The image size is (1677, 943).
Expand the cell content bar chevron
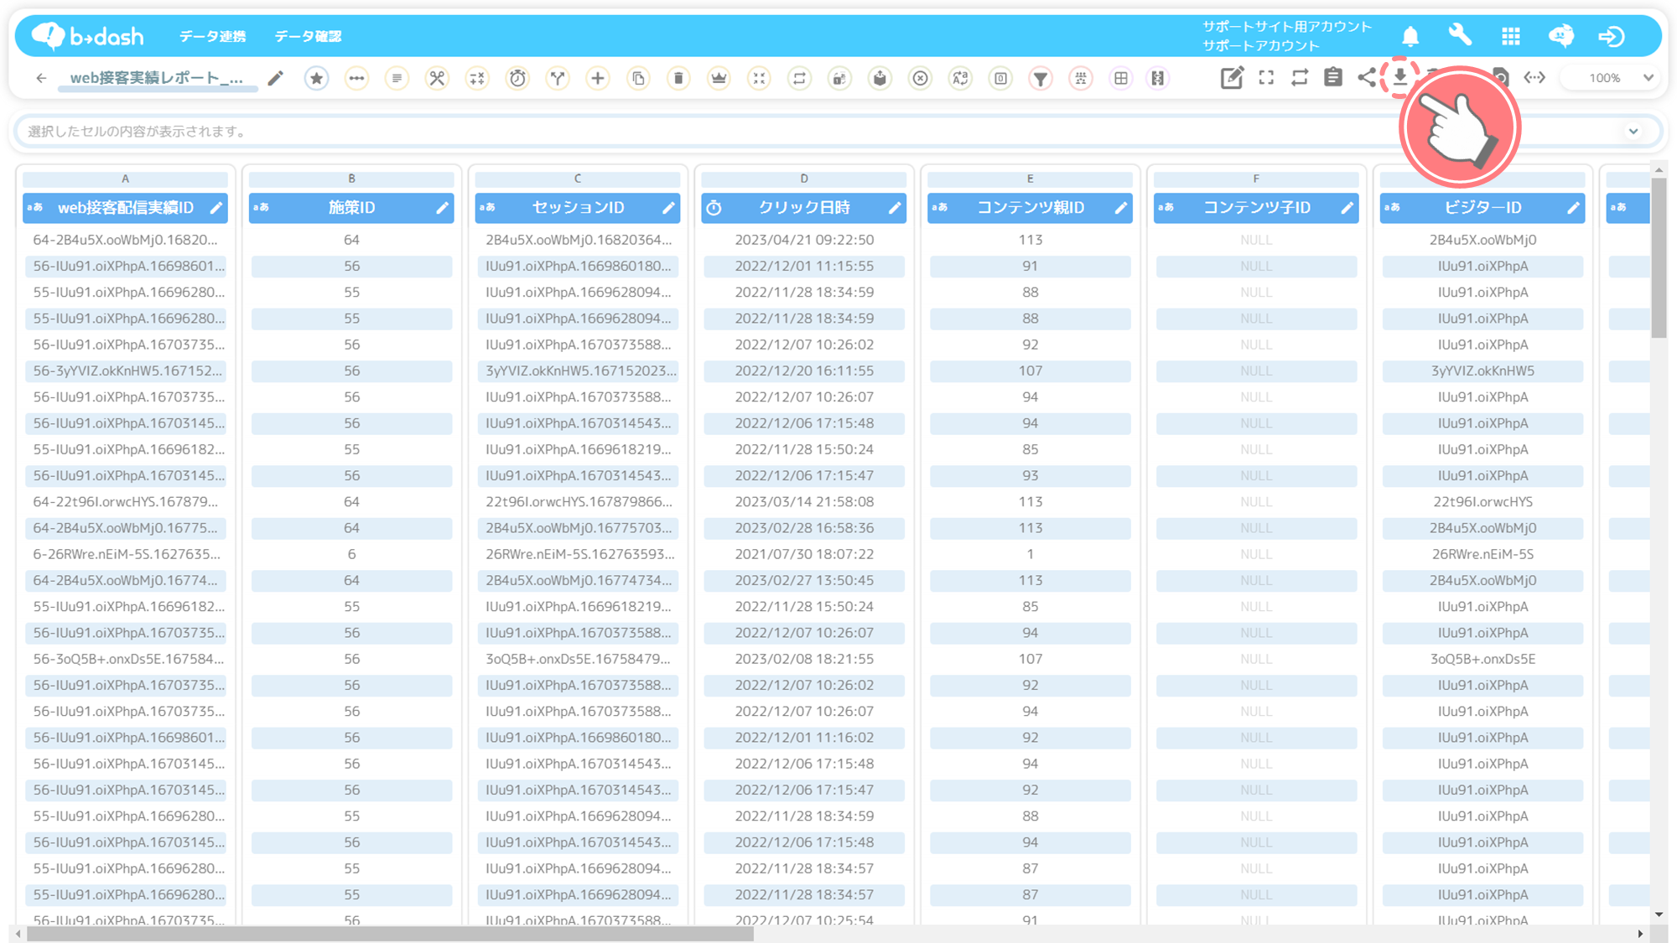click(x=1633, y=132)
